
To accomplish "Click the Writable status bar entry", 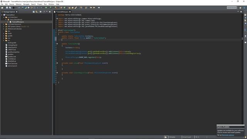I will coord(172,137).
